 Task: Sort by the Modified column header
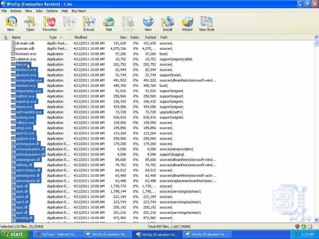pyautogui.click(x=90, y=37)
